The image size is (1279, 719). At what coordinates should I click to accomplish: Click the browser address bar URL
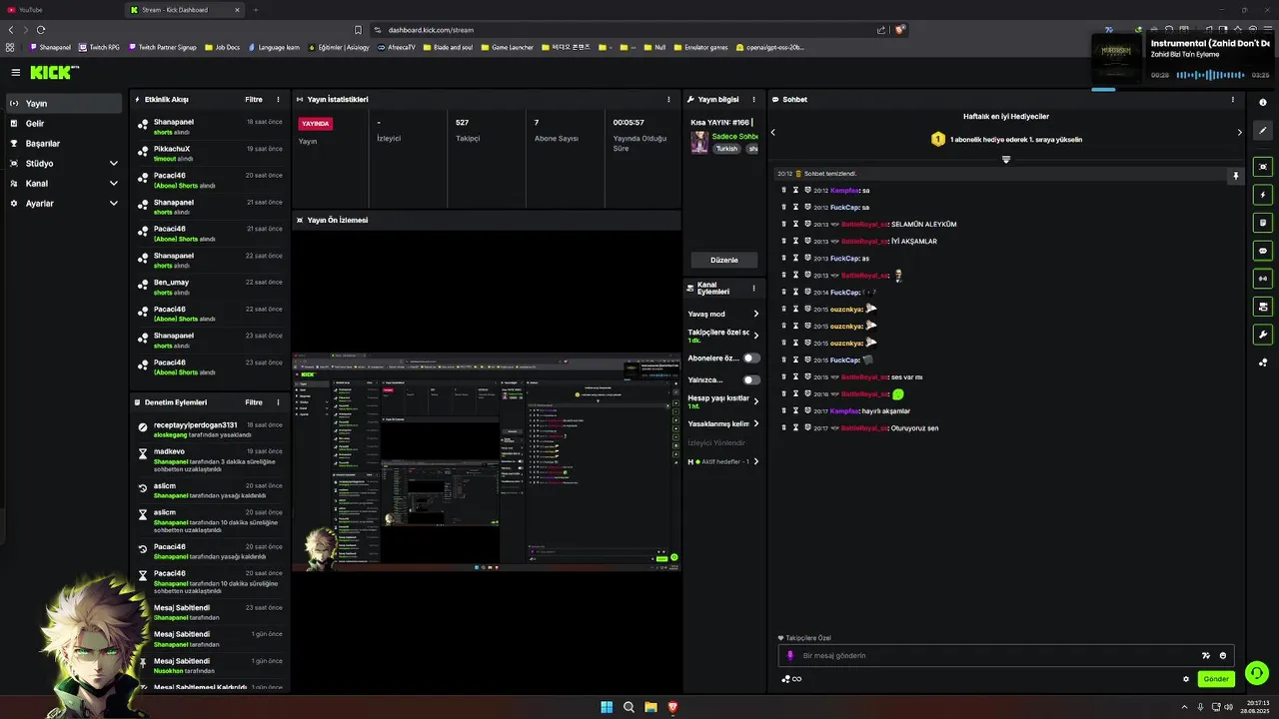coord(431,30)
